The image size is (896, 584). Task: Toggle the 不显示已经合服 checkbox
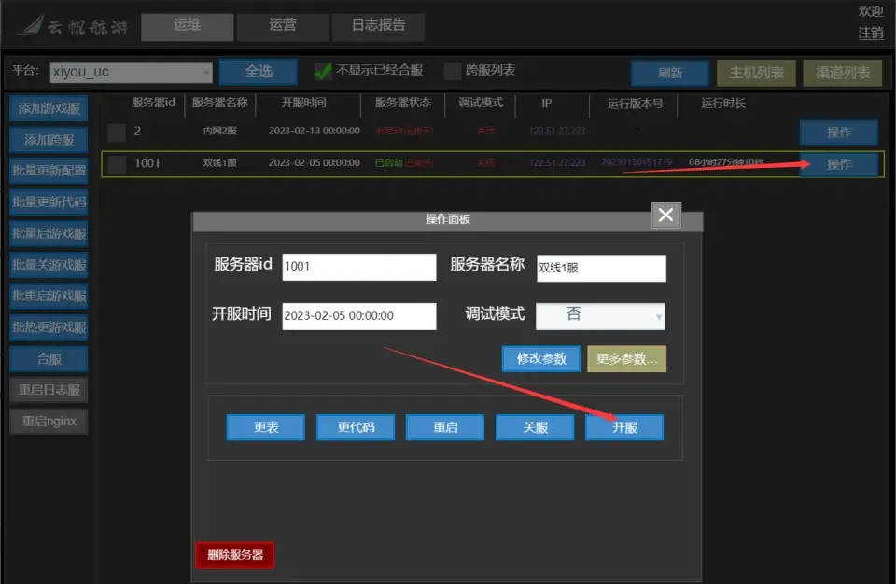323,71
